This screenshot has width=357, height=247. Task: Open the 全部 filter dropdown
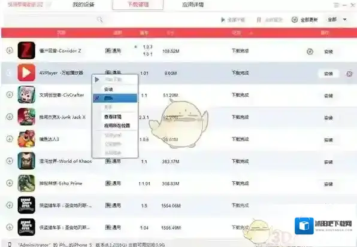[337, 20]
